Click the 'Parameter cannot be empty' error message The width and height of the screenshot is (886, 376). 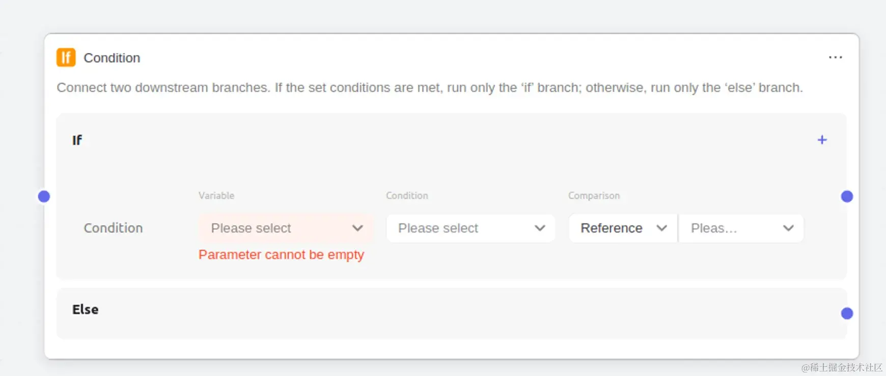(x=281, y=254)
